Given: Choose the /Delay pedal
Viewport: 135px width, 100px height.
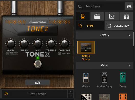Looking at the screenshot, I should [86, 78].
